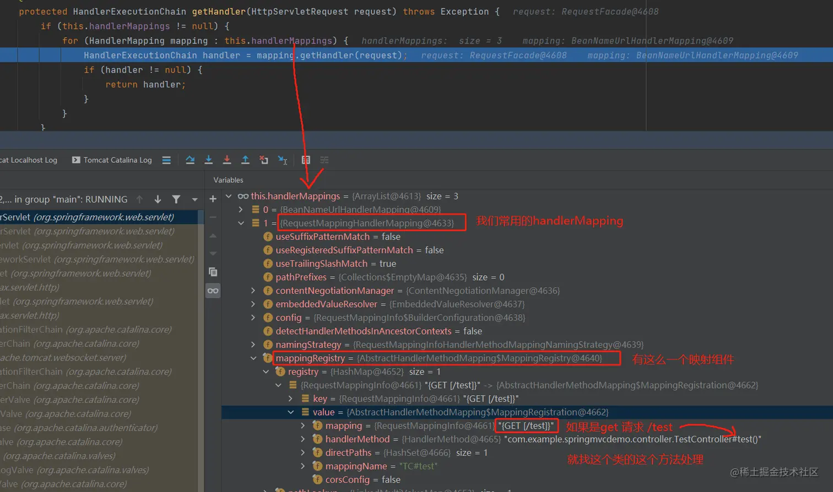The height and width of the screenshot is (492, 833).
Task: Click the Step Over debugger icon
Action: click(190, 160)
